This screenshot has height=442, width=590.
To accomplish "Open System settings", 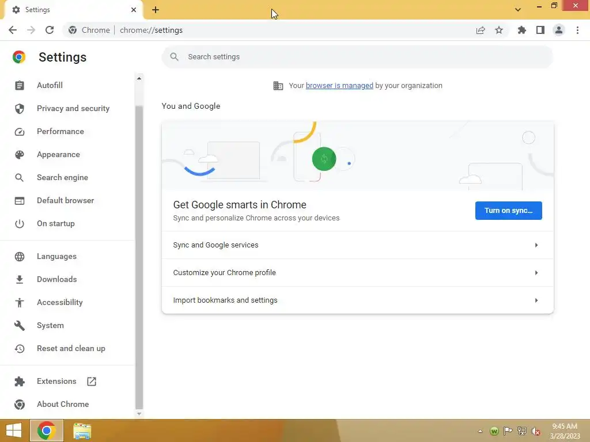I will (x=51, y=325).
